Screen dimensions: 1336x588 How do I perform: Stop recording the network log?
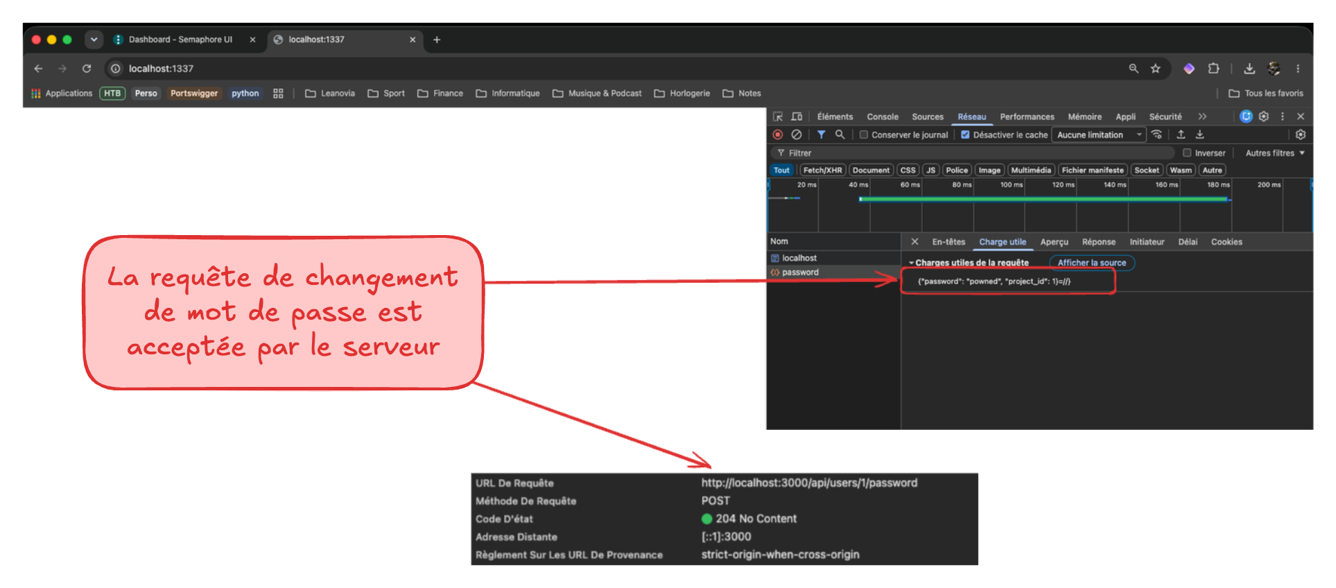click(x=778, y=135)
